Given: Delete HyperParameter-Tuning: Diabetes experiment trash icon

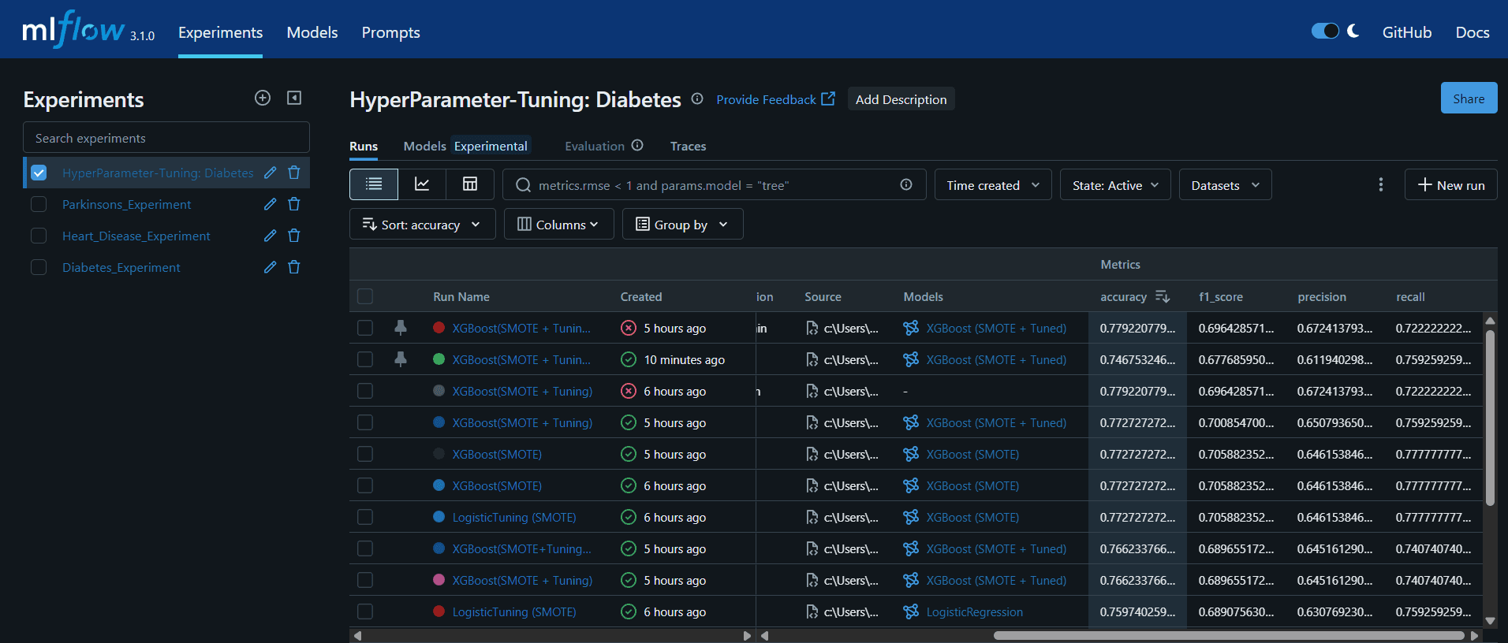Looking at the screenshot, I should (294, 173).
